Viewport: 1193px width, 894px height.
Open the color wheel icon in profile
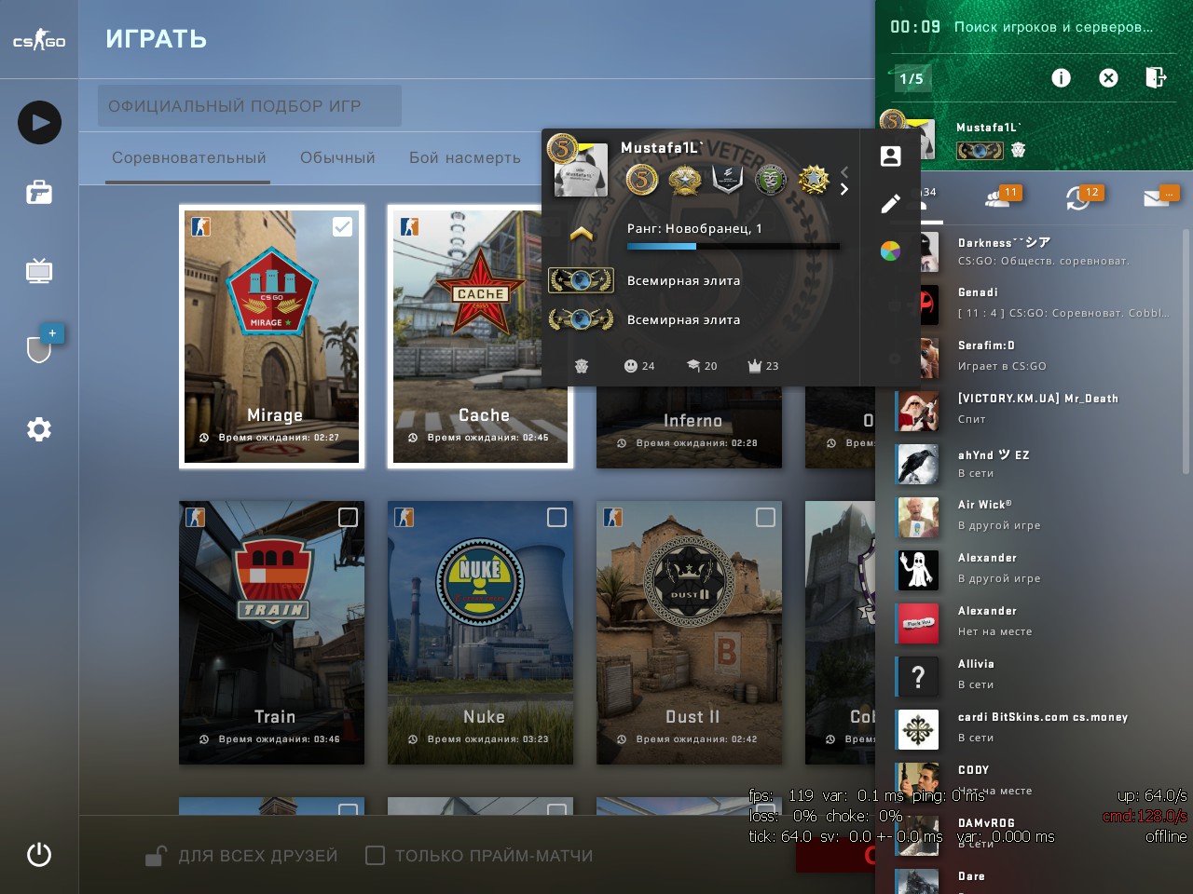890,251
